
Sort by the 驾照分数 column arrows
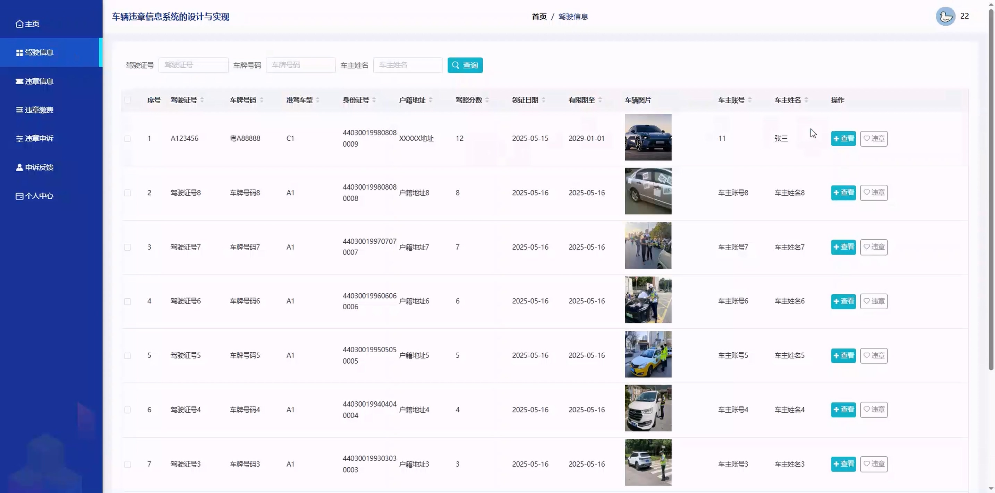(487, 100)
